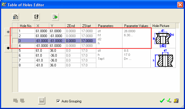Move selected hole up with up arrow
This screenshot has width=185, height=109.
[x=8, y=32]
